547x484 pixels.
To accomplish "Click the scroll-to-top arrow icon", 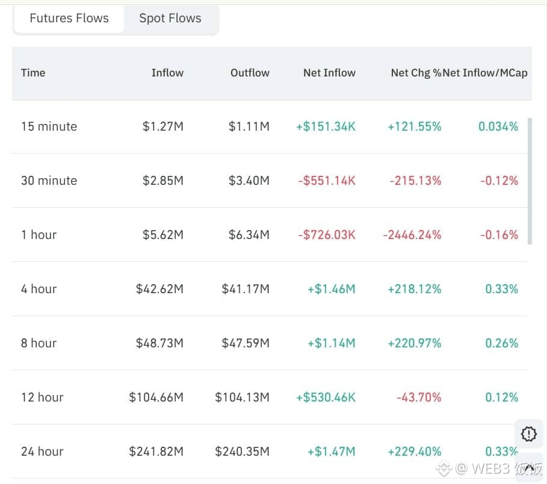I will click(530, 468).
